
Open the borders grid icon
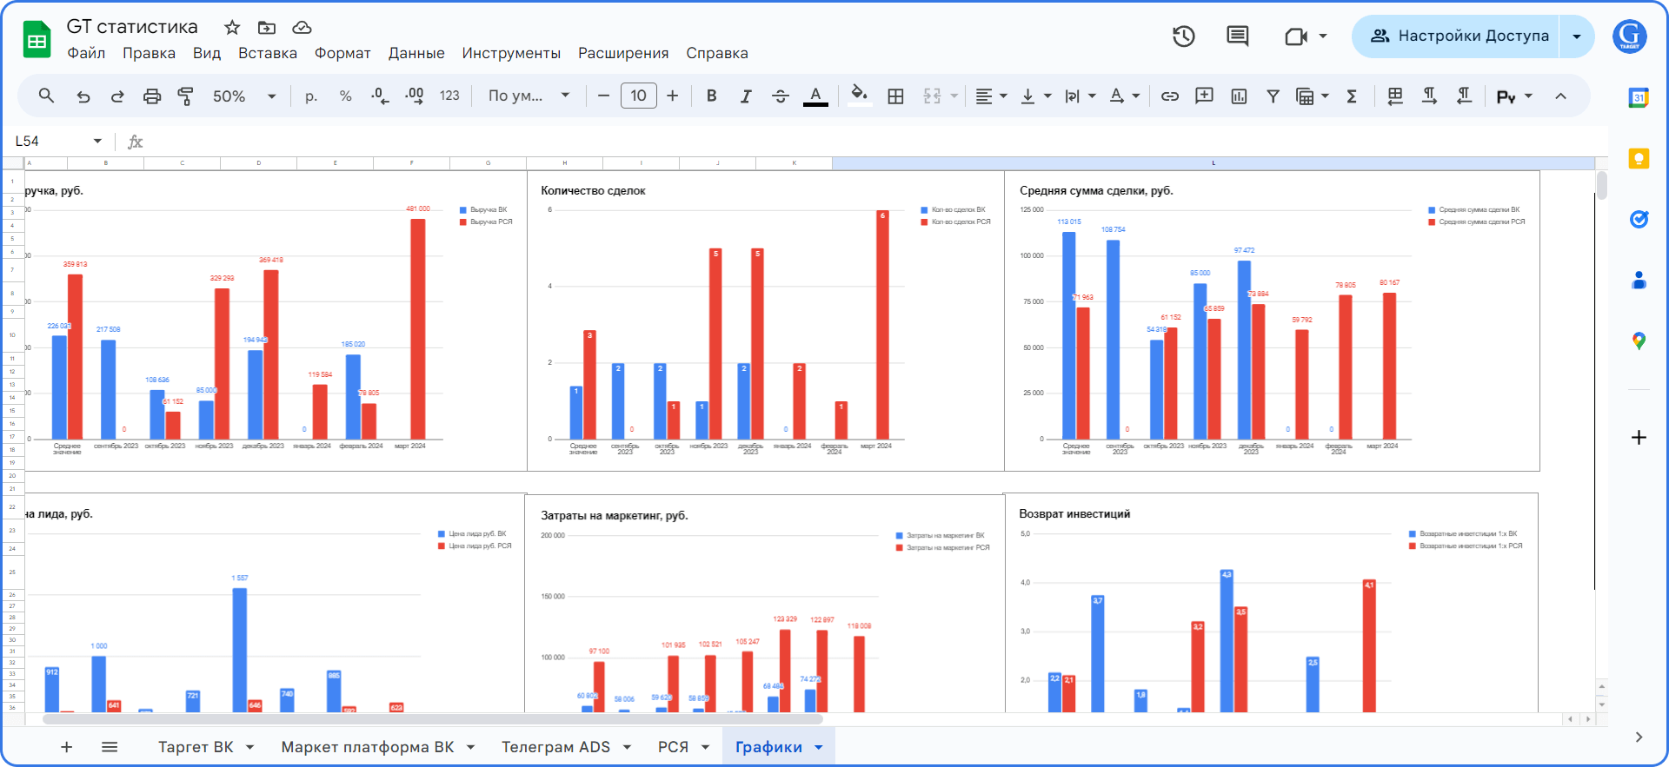click(895, 96)
